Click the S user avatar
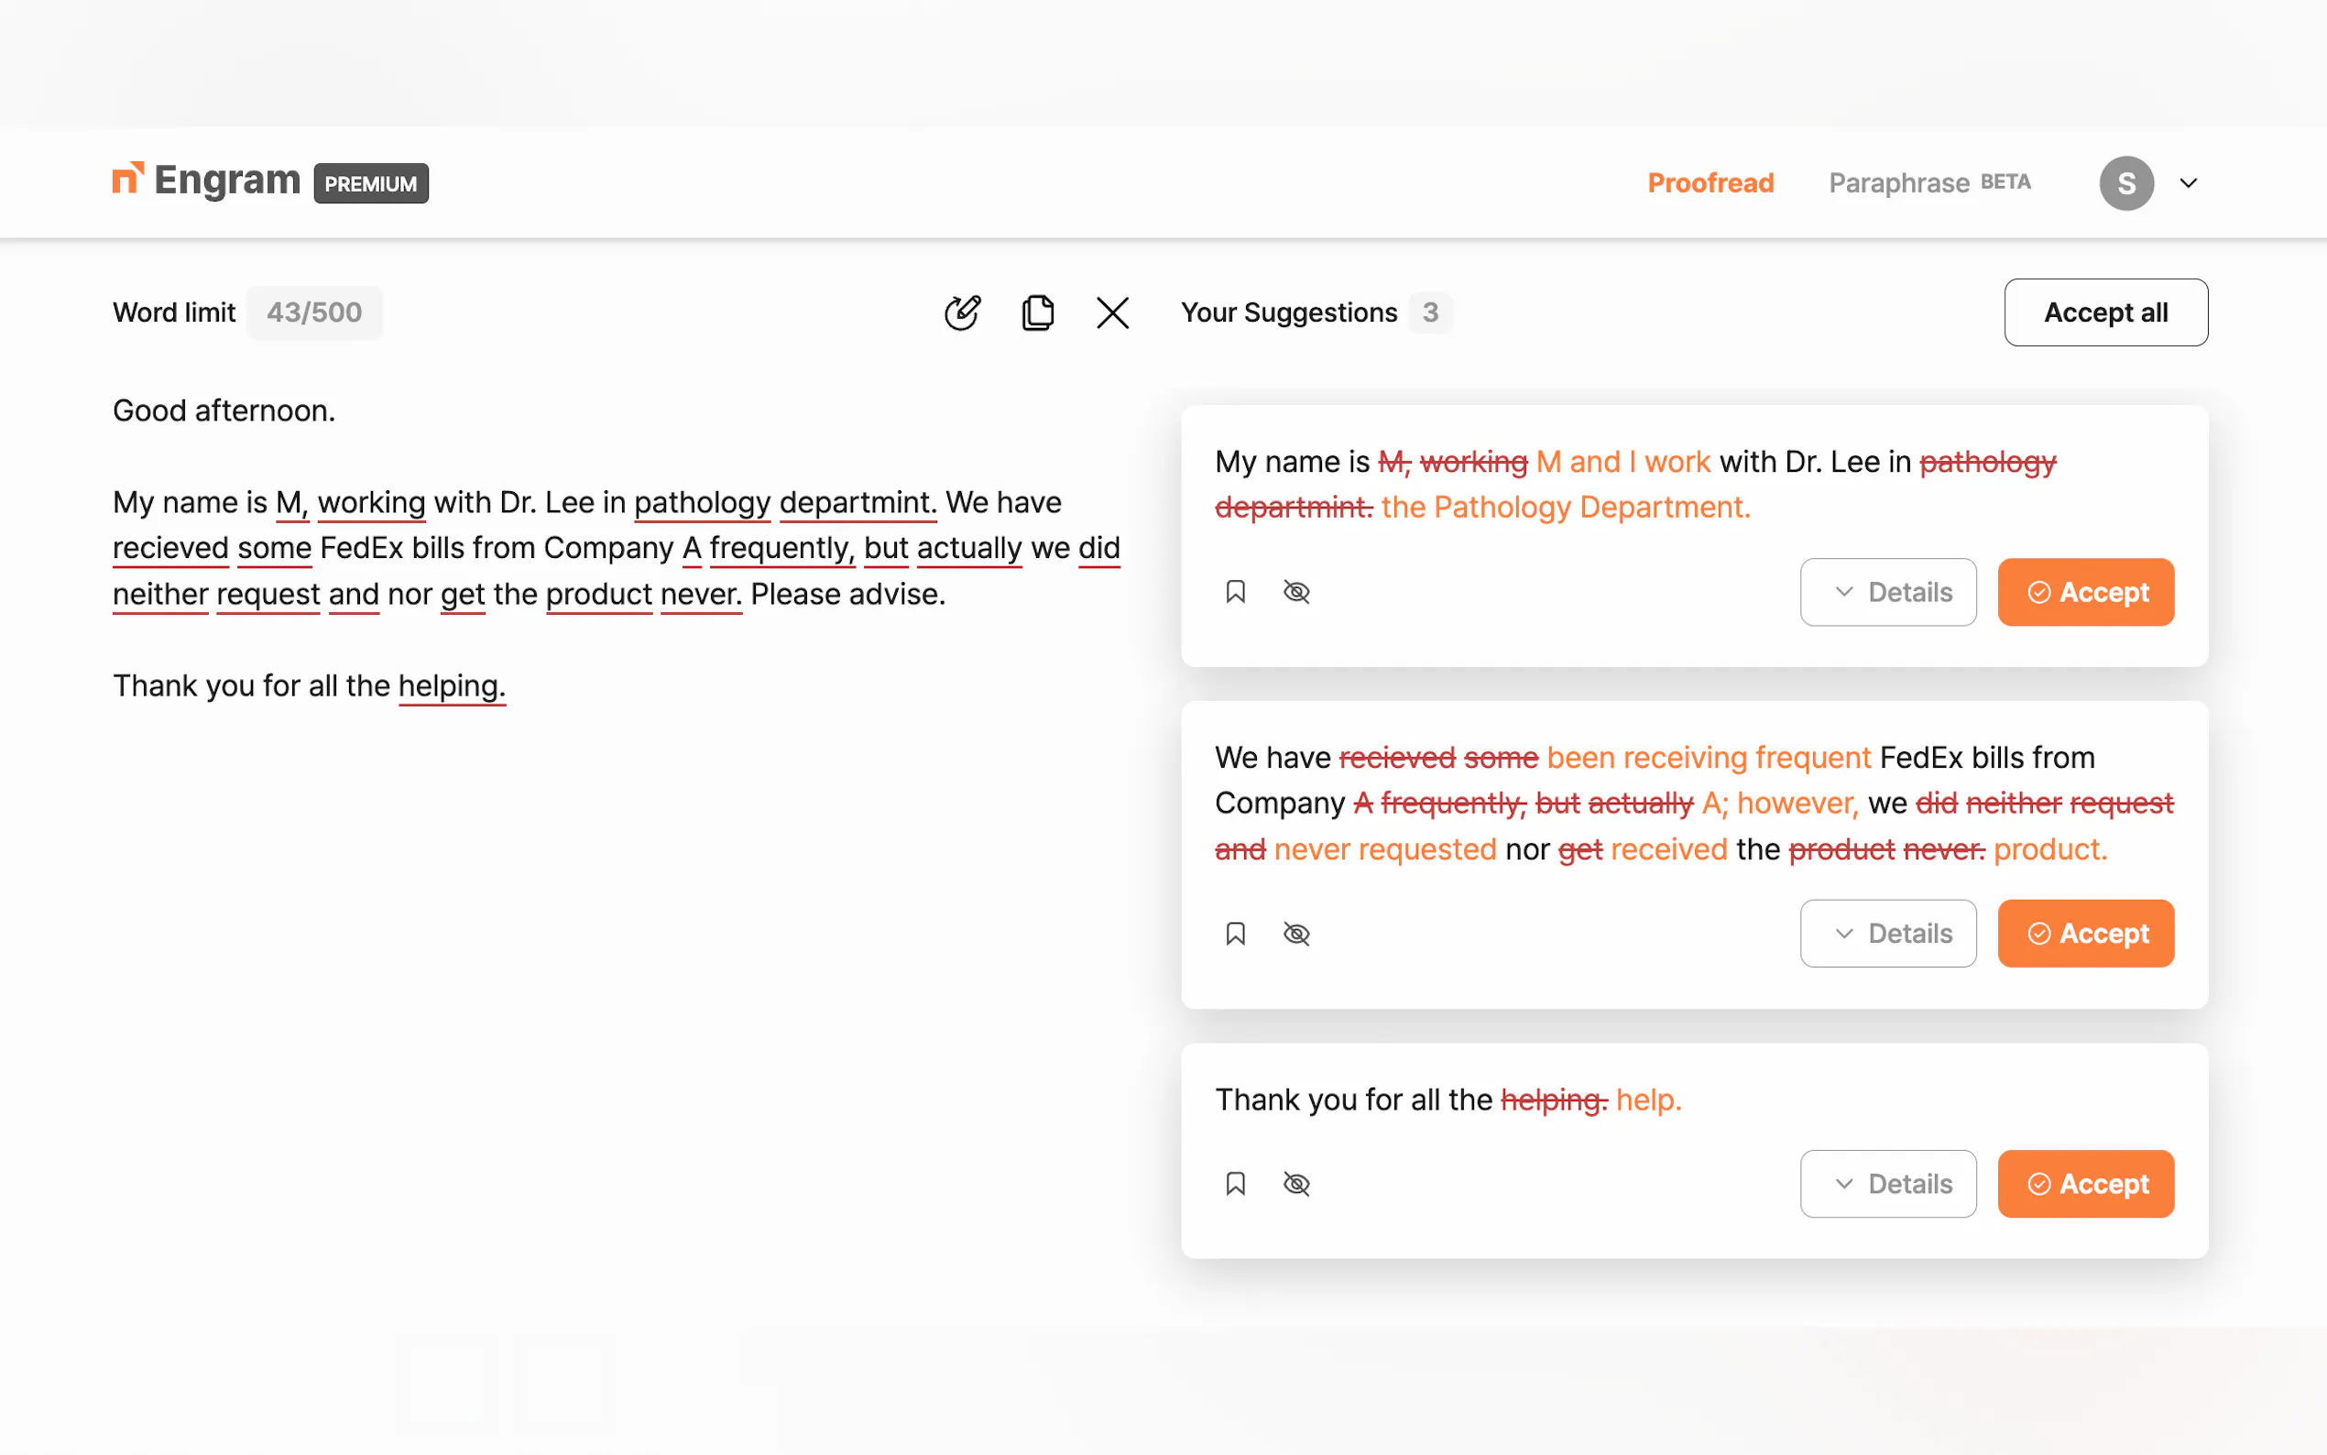Viewport: 2327px width, 1455px height. tap(2126, 183)
